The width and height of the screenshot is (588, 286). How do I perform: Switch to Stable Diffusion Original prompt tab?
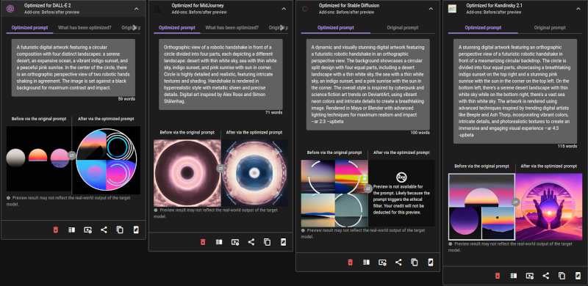point(403,28)
